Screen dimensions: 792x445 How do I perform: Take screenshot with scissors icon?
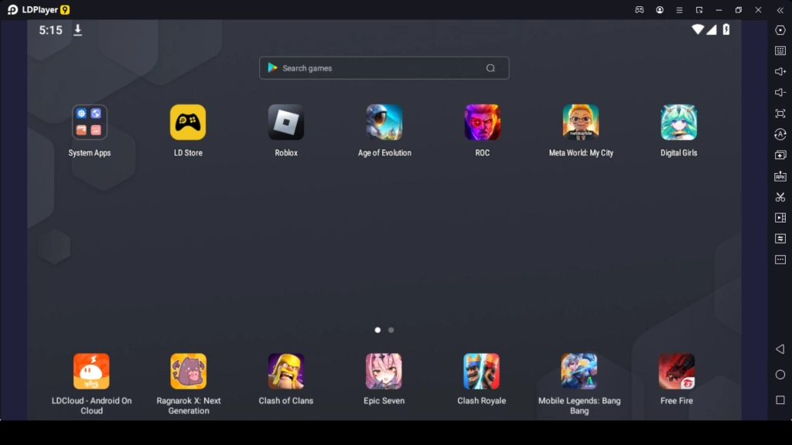[780, 197]
